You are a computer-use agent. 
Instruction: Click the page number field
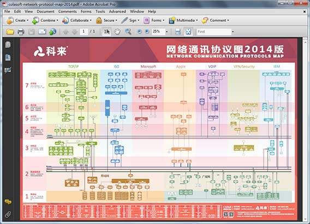pos(84,32)
